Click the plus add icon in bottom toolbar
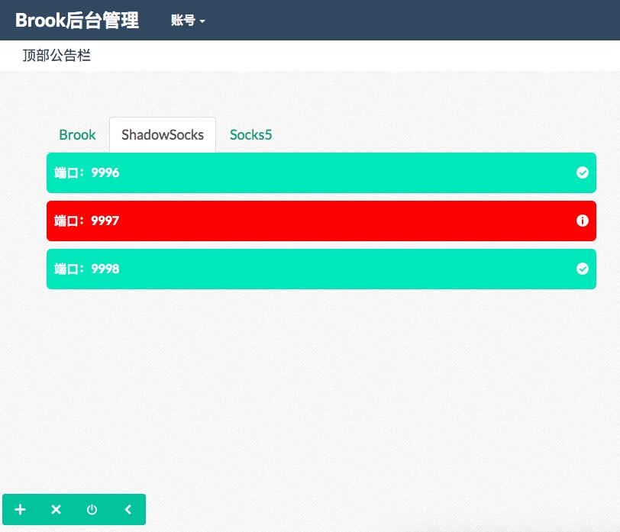 [x=20, y=509]
